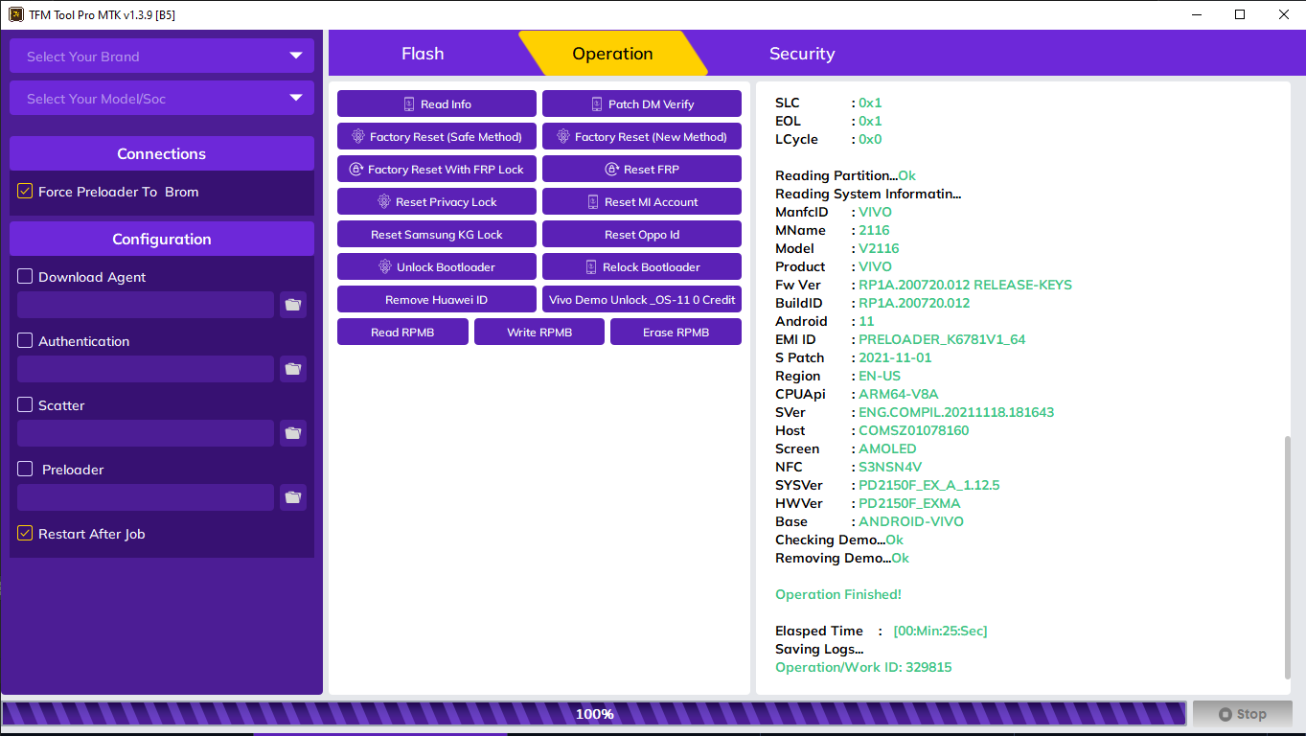Click the Download Agent path field
This screenshot has width=1306, height=736.
146,305
